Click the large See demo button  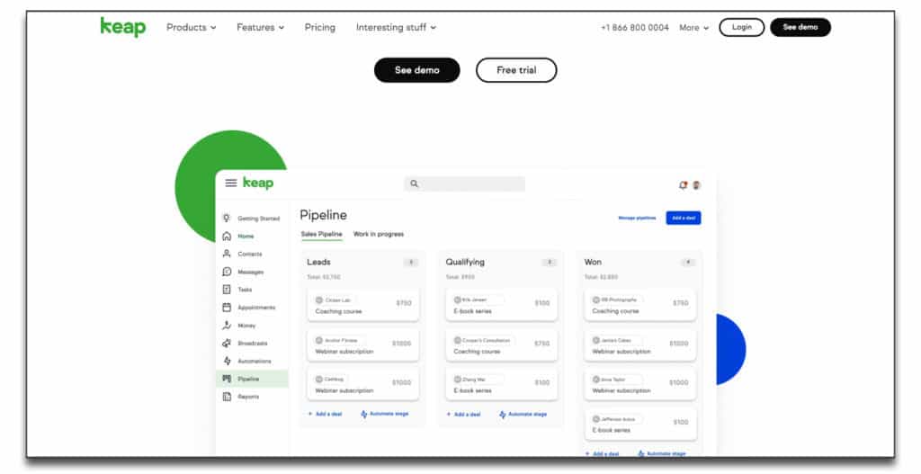pos(417,70)
